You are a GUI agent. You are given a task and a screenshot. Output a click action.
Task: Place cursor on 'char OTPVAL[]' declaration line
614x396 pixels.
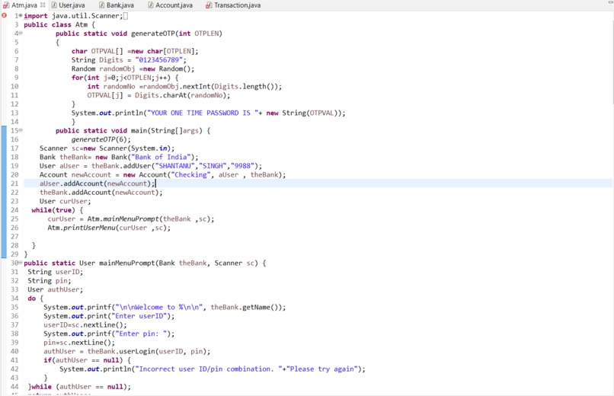135,51
